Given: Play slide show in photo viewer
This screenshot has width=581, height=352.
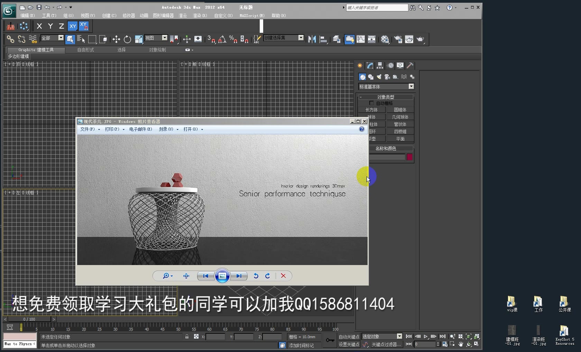Looking at the screenshot, I should tap(222, 276).
